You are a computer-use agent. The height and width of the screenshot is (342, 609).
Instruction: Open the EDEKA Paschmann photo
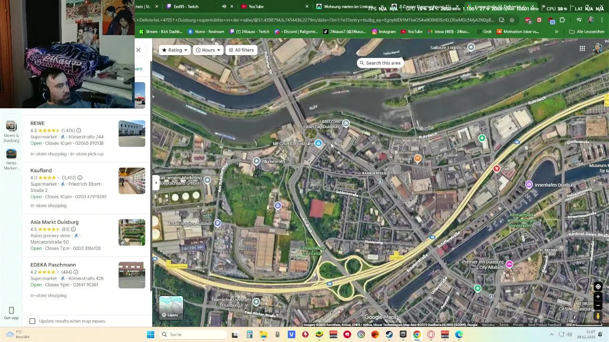pyautogui.click(x=132, y=275)
